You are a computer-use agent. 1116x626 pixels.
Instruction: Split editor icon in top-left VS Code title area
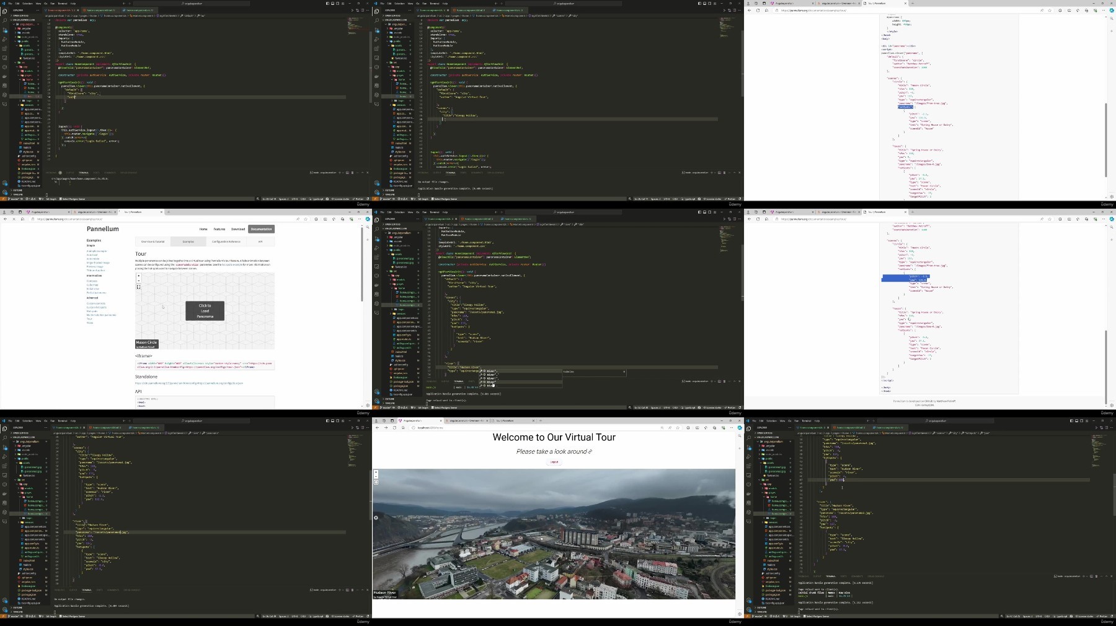click(363, 11)
